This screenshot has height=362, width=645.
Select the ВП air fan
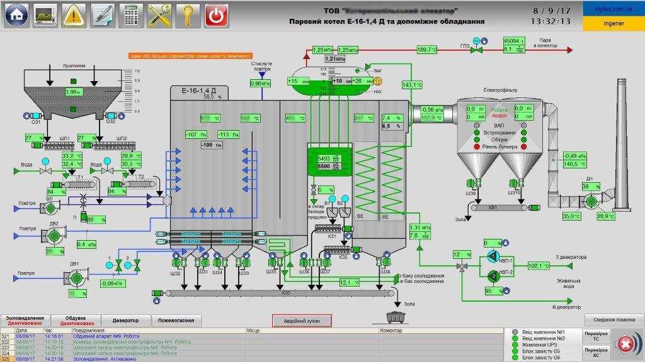[50, 209]
